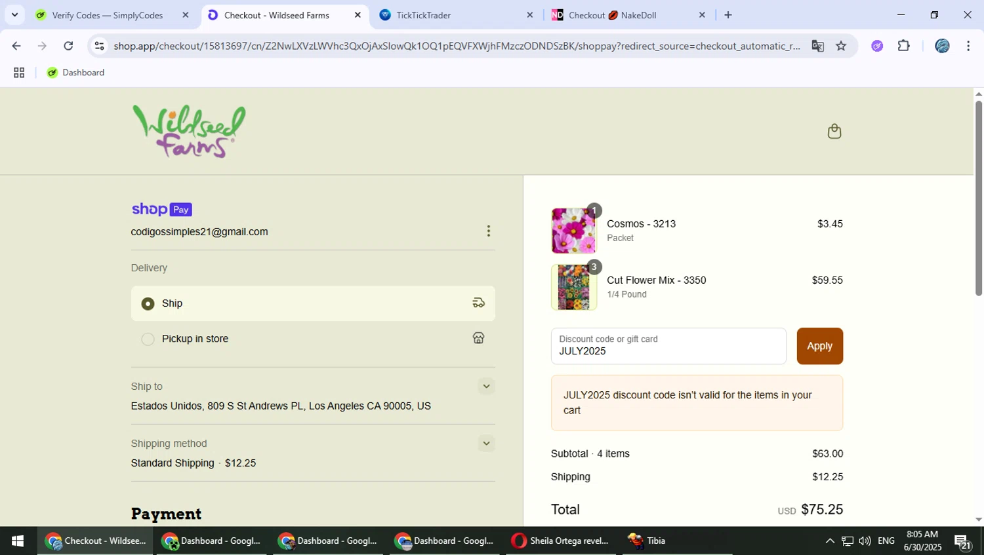View site information icon in address bar

99,46
